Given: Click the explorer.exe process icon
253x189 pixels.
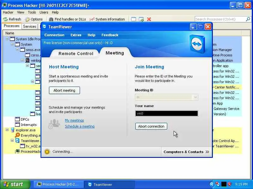Looking at the screenshot, I should tap(12, 130).
